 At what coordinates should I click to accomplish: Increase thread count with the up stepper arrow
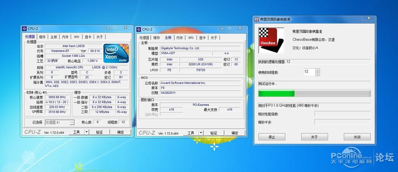(318, 70)
